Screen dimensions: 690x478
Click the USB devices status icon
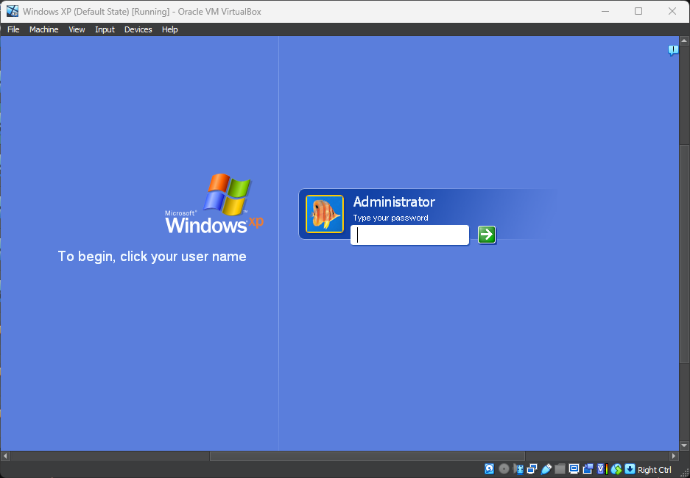pyautogui.click(x=546, y=468)
